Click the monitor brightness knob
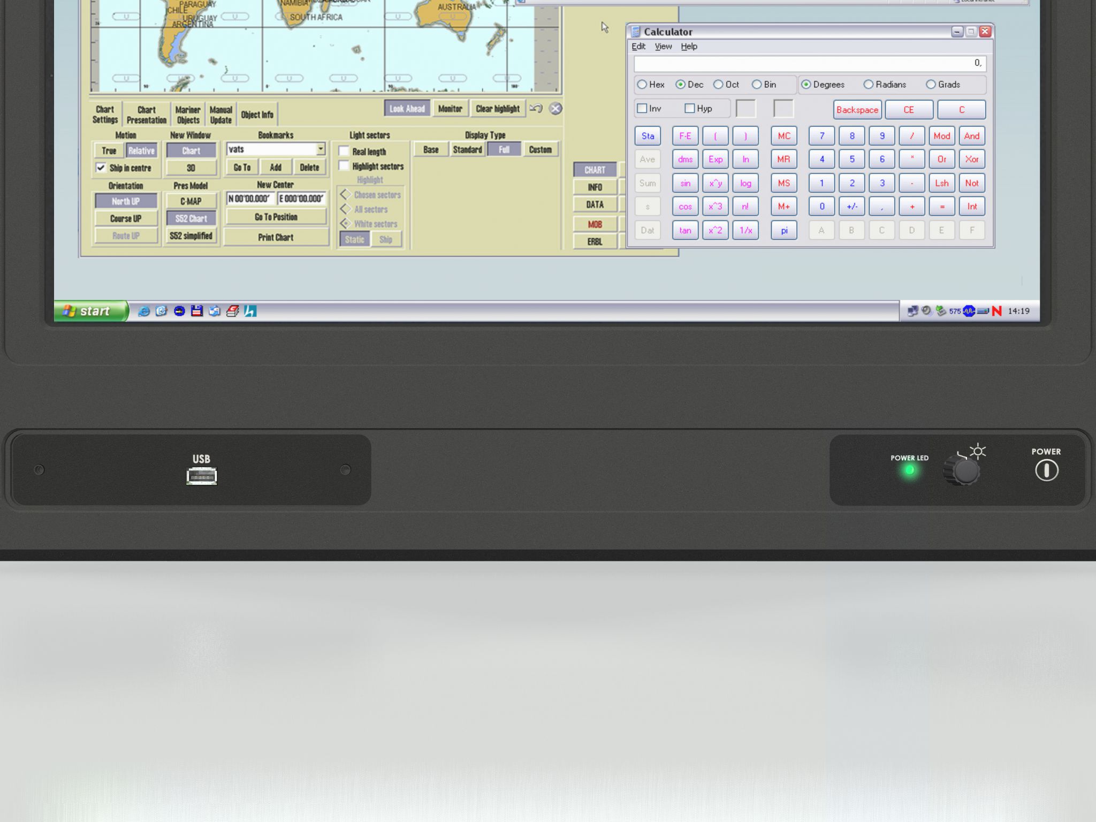1096x822 pixels. (965, 471)
